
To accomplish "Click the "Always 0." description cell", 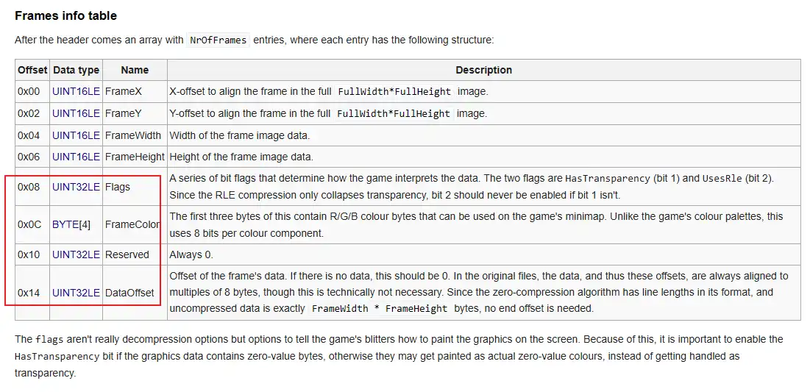I will [191, 254].
